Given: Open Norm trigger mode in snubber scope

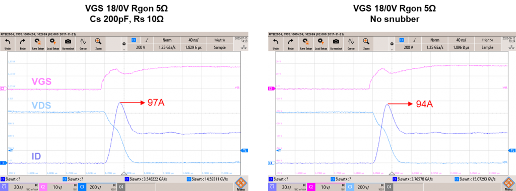Looking at the screenshot, I should [167, 40].
